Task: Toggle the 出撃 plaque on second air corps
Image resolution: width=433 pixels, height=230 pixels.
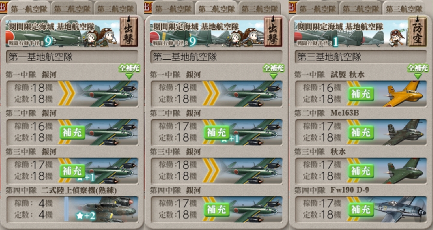Action: pyautogui.click(x=273, y=32)
